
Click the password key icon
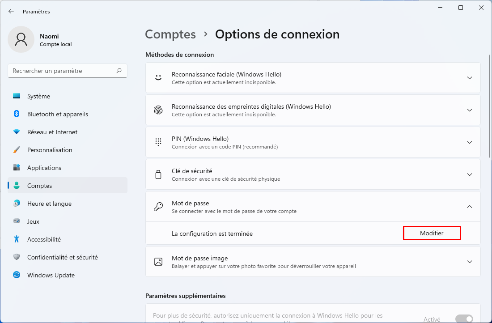[158, 207]
